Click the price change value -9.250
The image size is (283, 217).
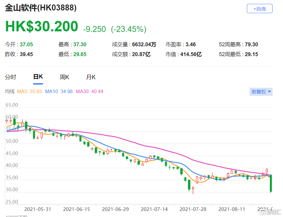(94, 29)
